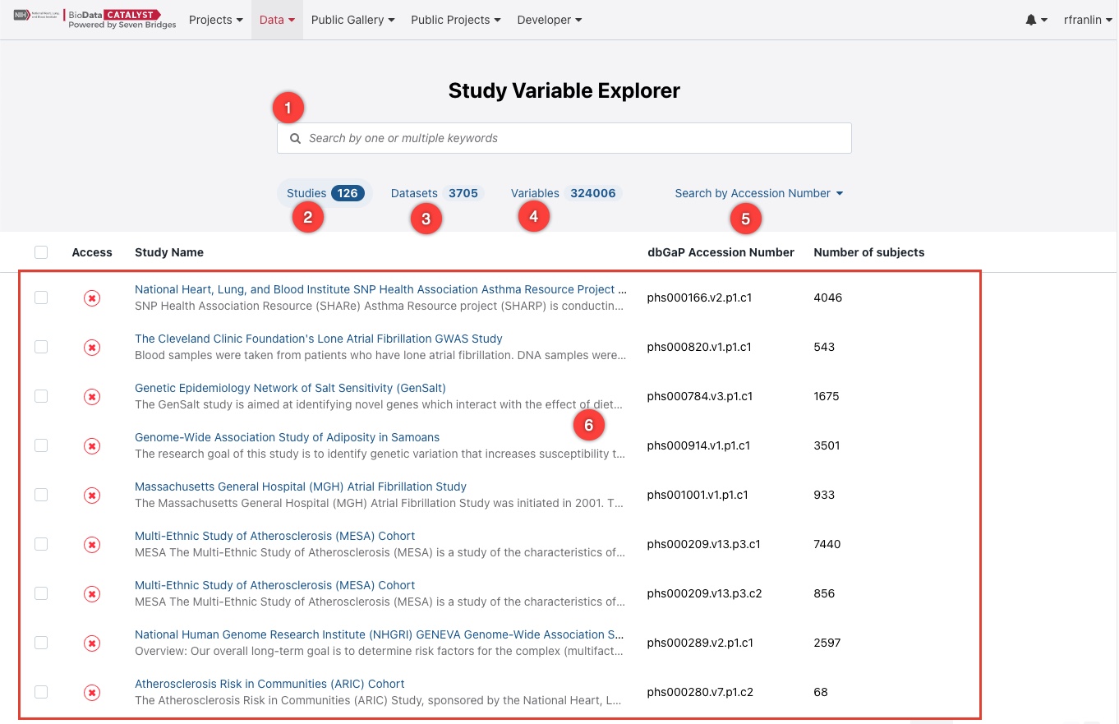Tick the checkbox for the ARIC Cohort row

pyautogui.click(x=41, y=692)
